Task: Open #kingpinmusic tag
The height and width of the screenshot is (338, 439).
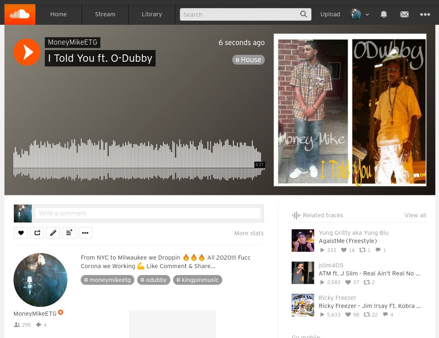Action: point(198,280)
